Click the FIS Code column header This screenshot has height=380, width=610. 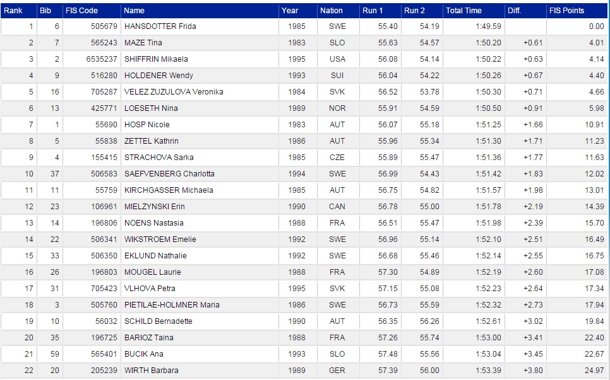click(x=81, y=11)
